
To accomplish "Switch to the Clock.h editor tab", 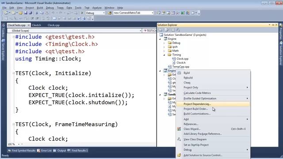I will click(x=36, y=25).
